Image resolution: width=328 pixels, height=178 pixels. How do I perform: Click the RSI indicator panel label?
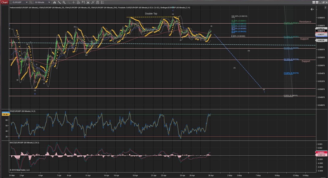[22, 111]
